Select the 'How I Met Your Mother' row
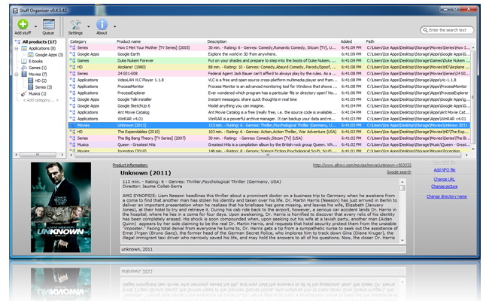The height and width of the screenshot is (301, 489). (269, 47)
